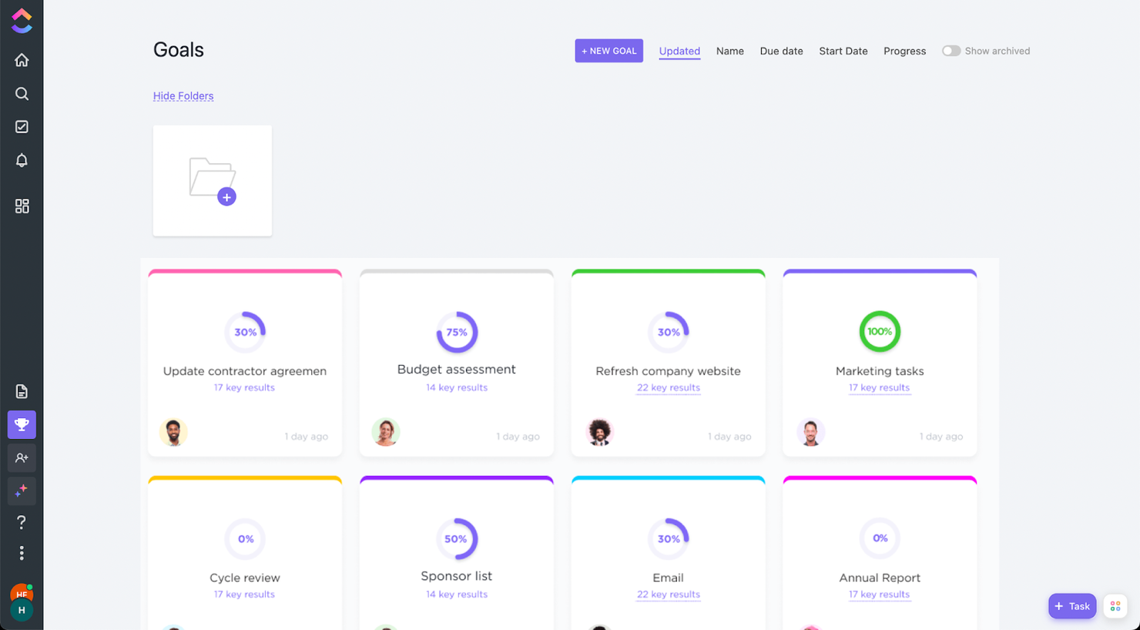
Task: Collapse folders via Hide Folders link
Action: (183, 96)
